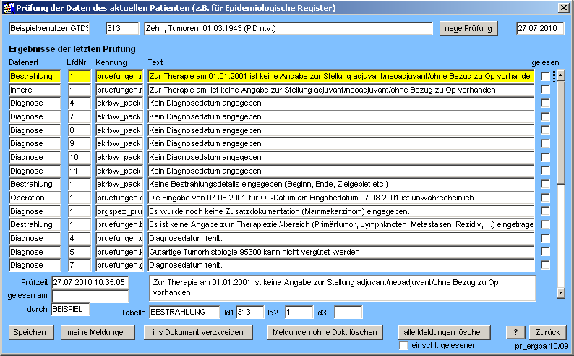Click the Tabelle field showing BESTRAHLUNG
The image size is (574, 356).
point(184,312)
